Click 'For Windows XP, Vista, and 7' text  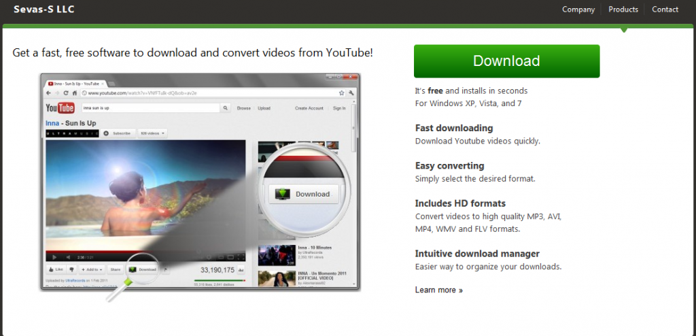pyautogui.click(x=468, y=103)
